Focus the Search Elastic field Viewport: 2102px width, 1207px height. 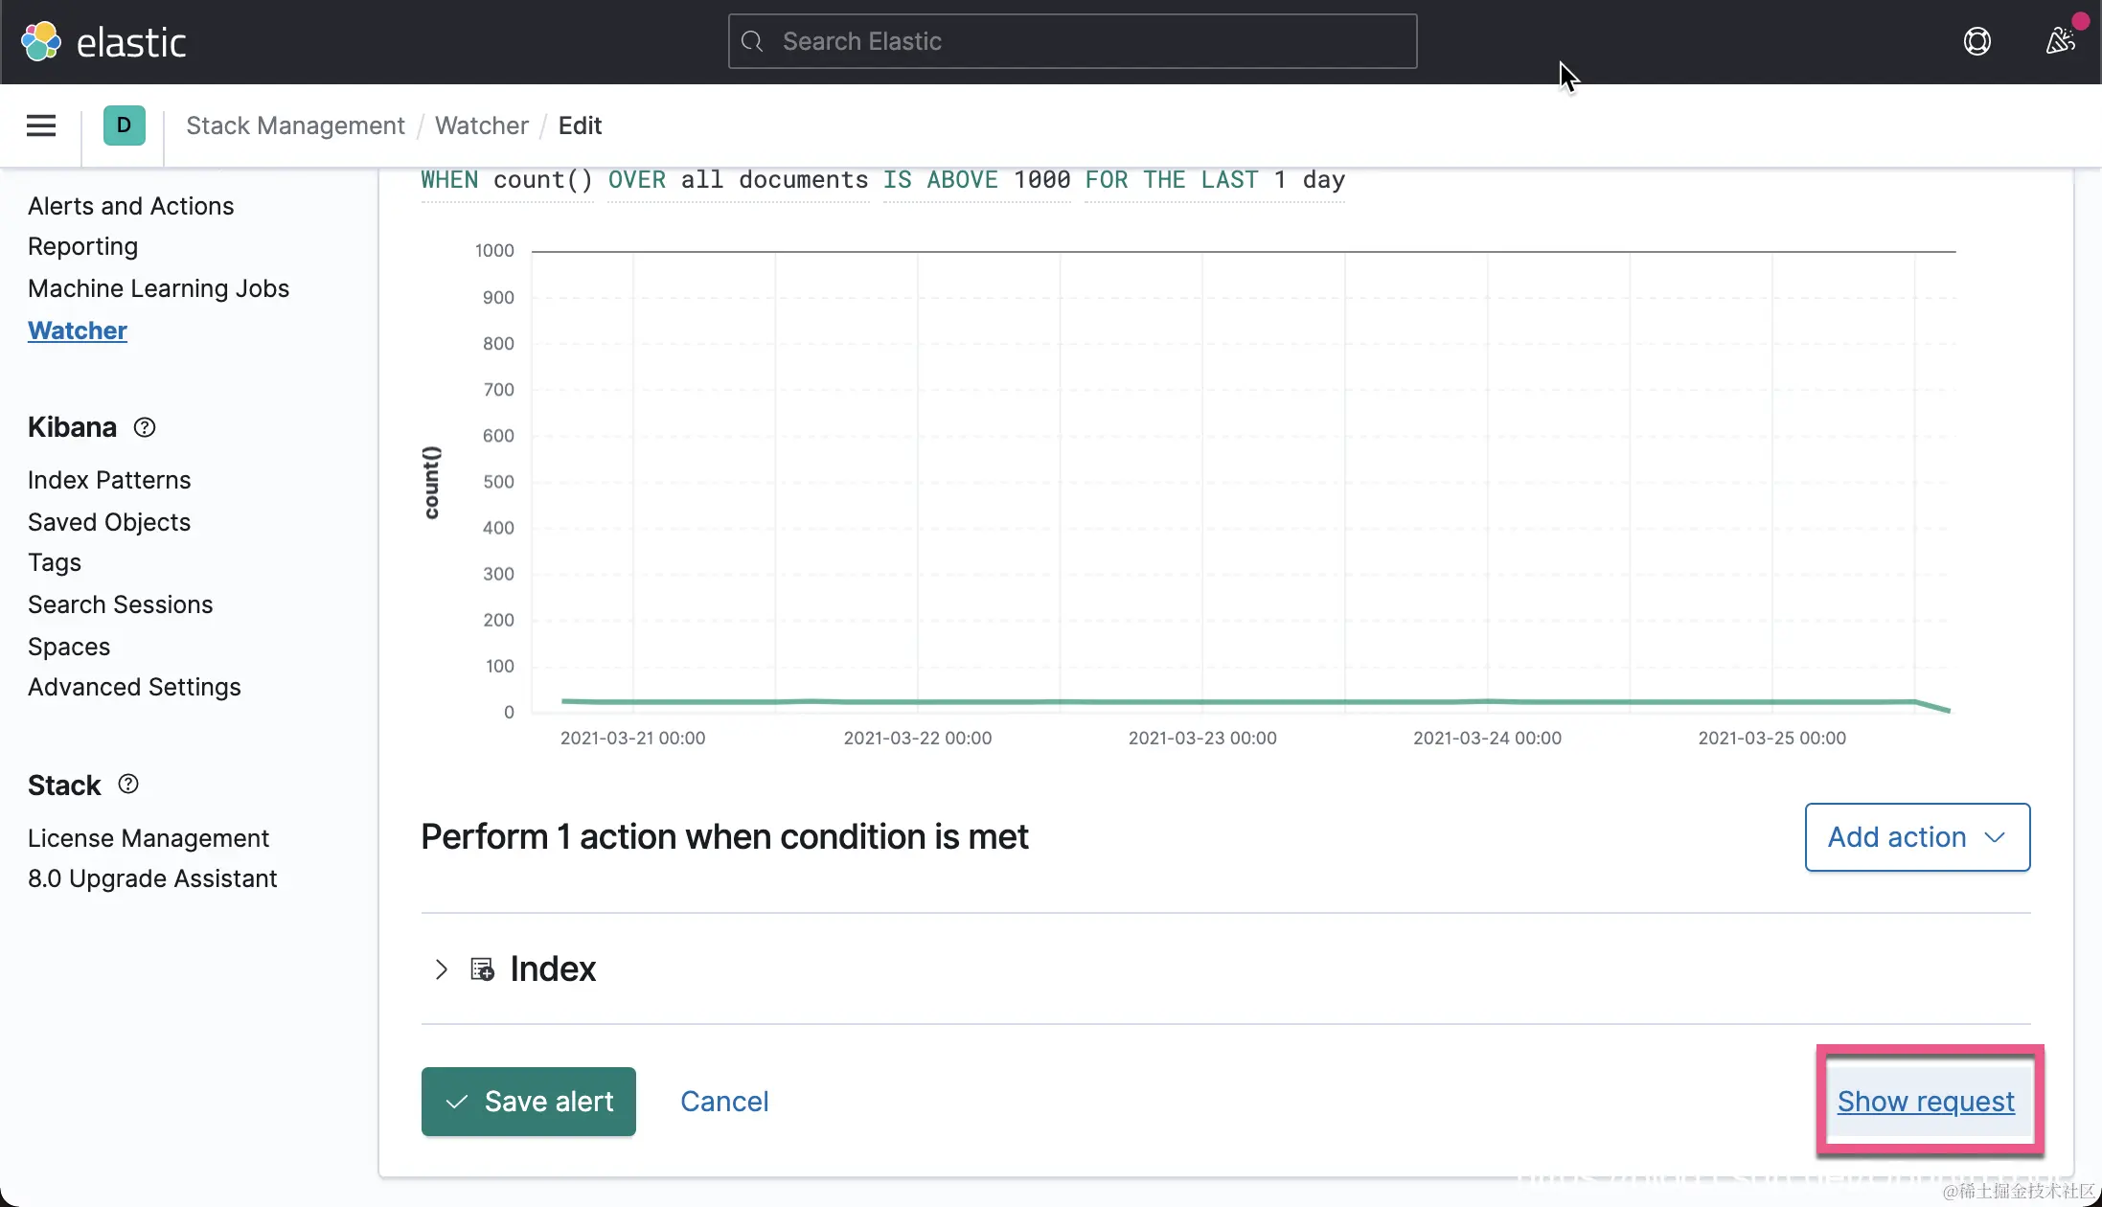(1071, 41)
